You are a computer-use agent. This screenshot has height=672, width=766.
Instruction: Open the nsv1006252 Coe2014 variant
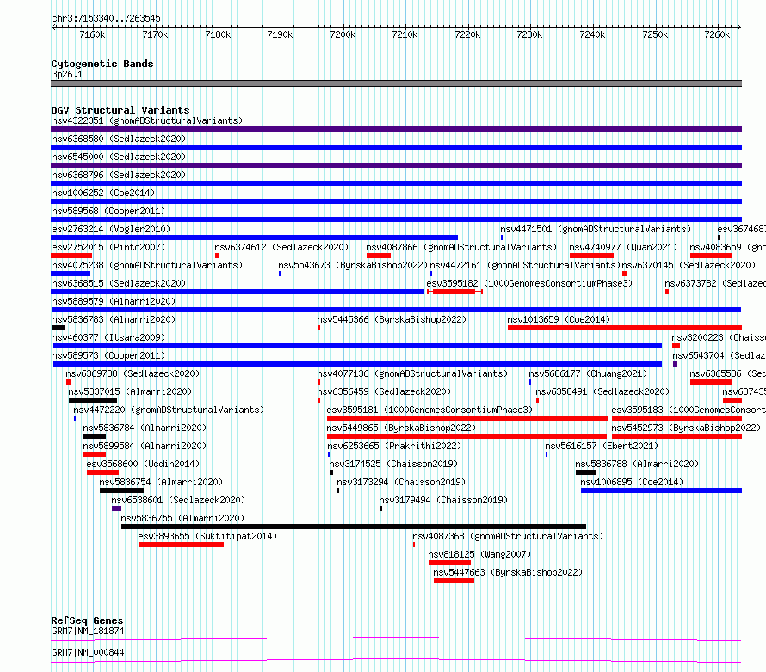103,193
